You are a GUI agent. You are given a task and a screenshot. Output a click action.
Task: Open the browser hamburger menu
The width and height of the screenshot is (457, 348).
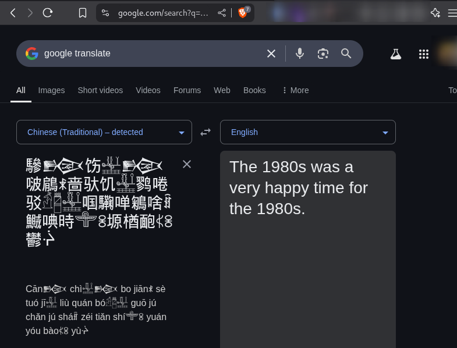(452, 13)
